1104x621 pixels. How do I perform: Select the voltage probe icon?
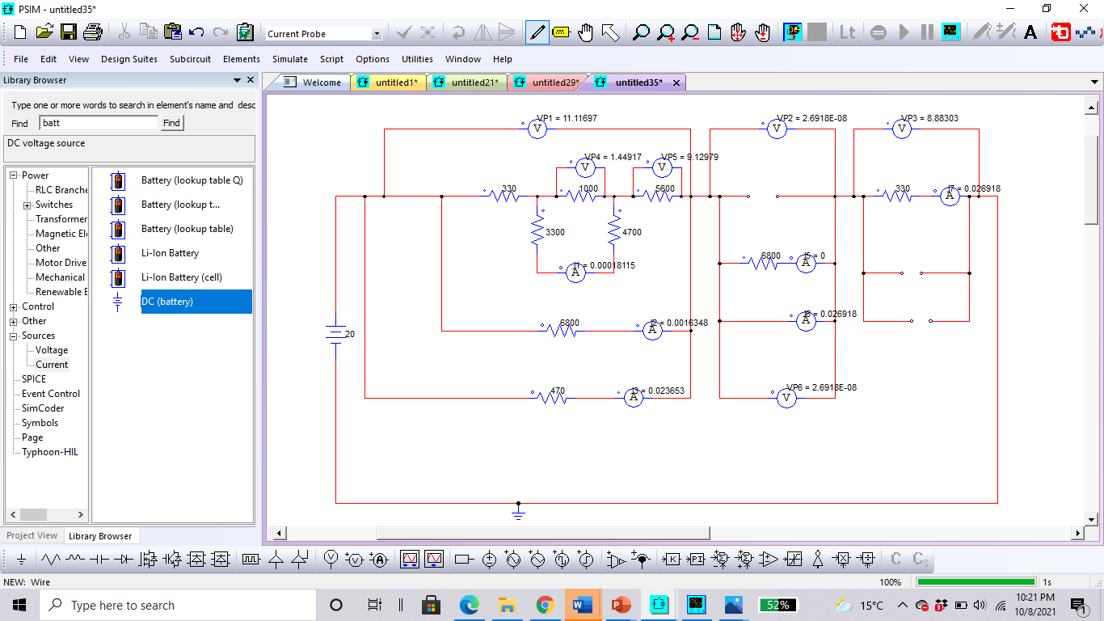pyautogui.click(x=330, y=559)
